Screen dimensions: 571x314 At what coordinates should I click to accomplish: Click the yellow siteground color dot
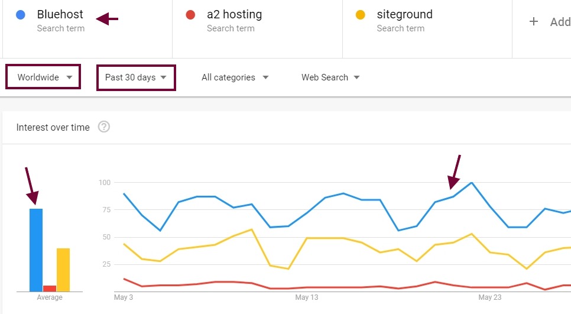click(361, 15)
